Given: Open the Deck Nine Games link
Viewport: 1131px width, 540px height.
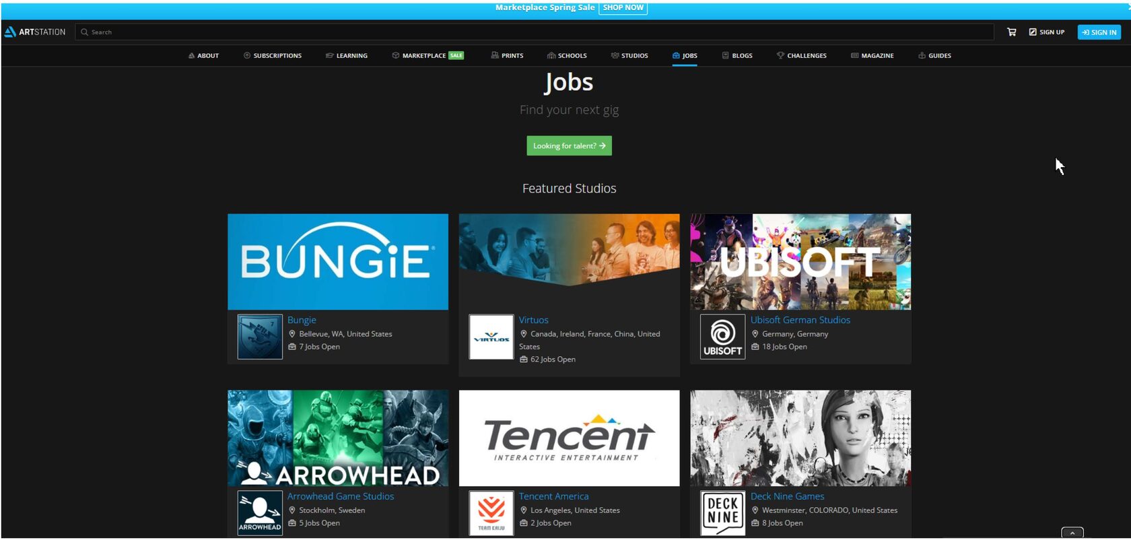Looking at the screenshot, I should [x=787, y=496].
